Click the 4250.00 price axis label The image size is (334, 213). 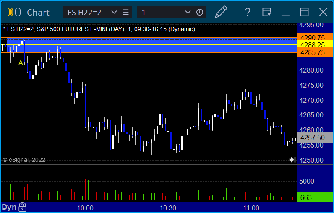311,160
